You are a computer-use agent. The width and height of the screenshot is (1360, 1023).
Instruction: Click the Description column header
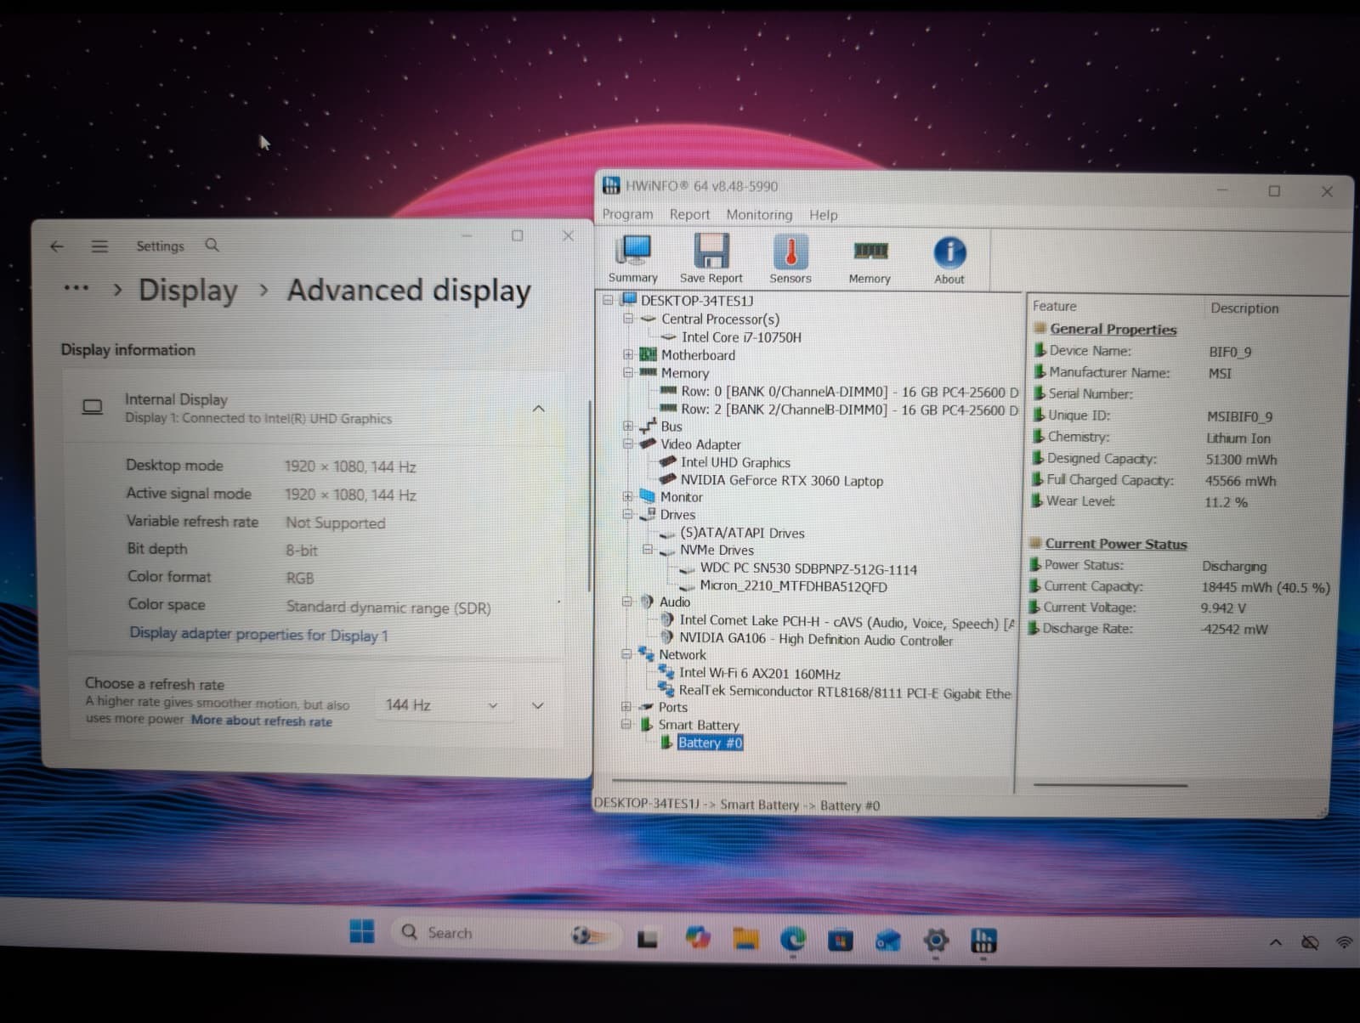[x=1244, y=308]
